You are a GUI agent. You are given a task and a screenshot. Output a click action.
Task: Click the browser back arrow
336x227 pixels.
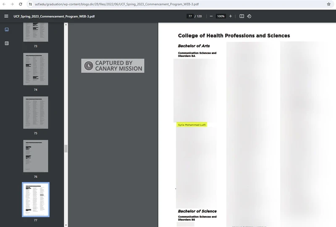[x=4, y=4]
